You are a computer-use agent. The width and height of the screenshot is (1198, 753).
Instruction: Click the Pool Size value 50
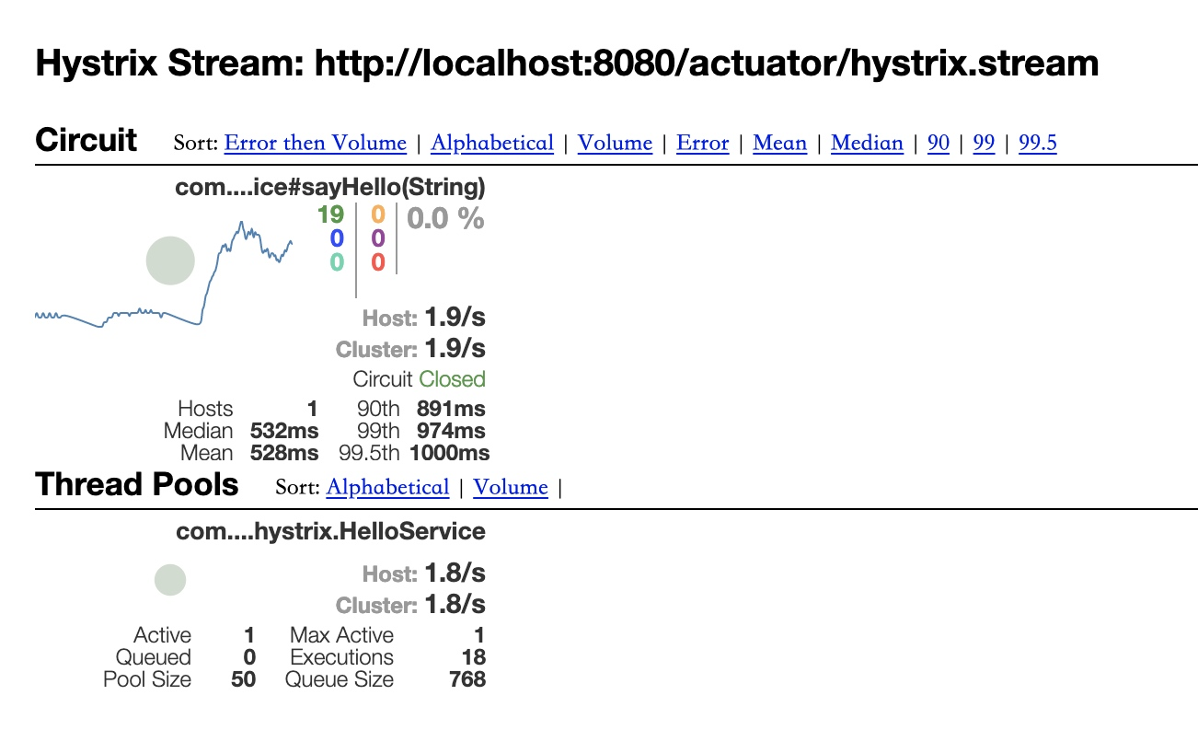point(243,679)
